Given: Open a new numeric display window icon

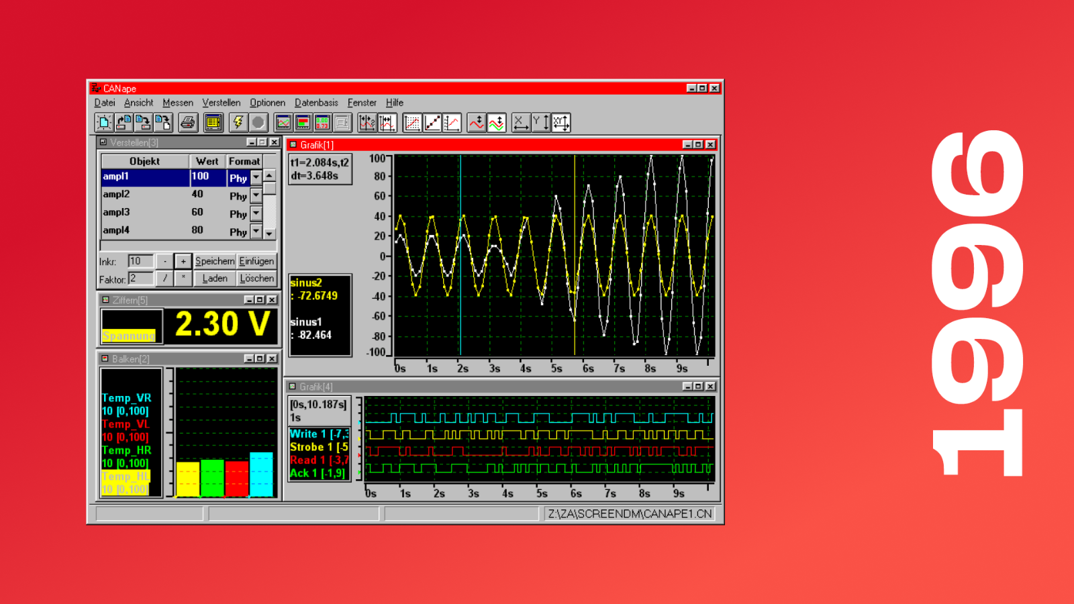Looking at the screenshot, I should [322, 122].
